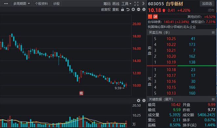Open the 个股资料 tab
This screenshot has width=217, height=128.
point(41,4)
